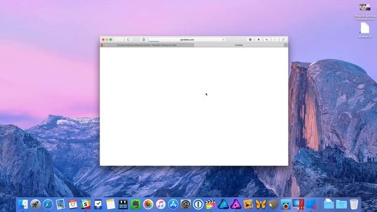Launch Affinity Designer blue triangle icon
This screenshot has width=377, height=212.
tap(223, 204)
